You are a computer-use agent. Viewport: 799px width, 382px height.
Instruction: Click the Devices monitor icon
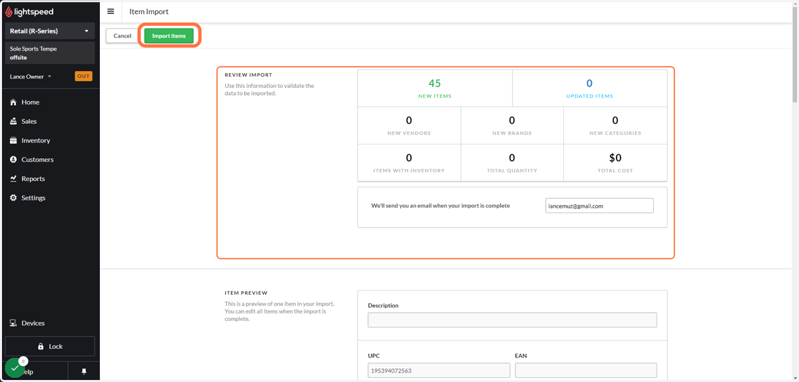[13, 323]
